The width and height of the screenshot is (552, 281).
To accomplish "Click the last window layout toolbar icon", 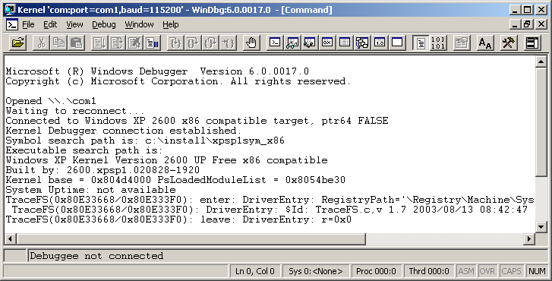I will click(532, 43).
